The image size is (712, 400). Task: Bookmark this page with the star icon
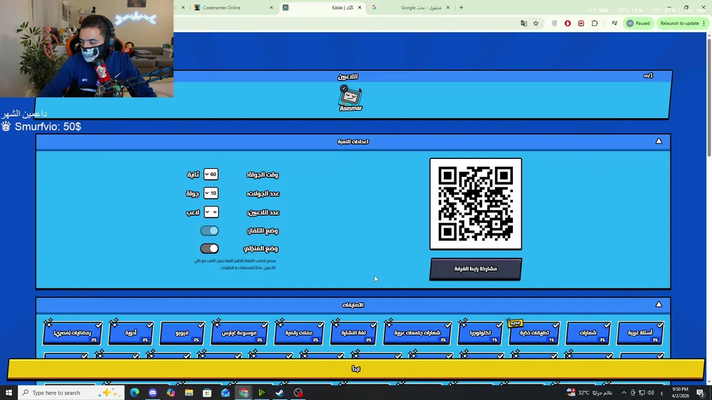pos(536,23)
